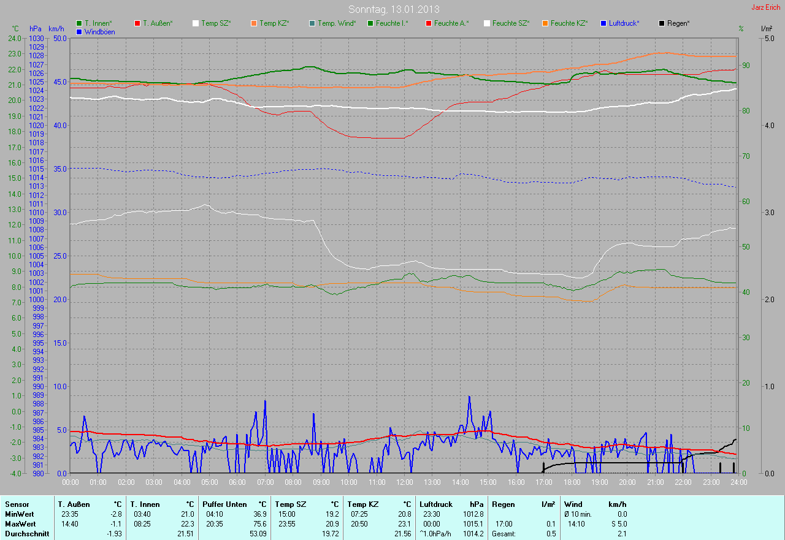
Task: Select the Luftdruck column header in table
Action: pos(436,504)
